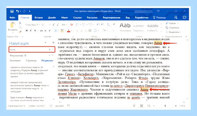Cut selection with the scissors icon

point(20,23)
